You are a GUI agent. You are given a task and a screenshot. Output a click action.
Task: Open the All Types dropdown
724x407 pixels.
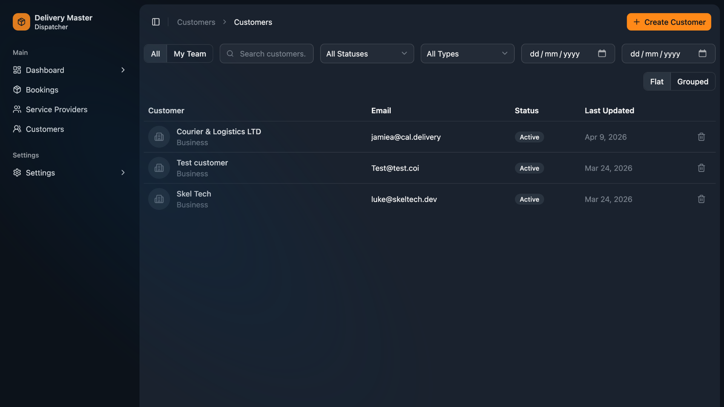pos(467,54)
